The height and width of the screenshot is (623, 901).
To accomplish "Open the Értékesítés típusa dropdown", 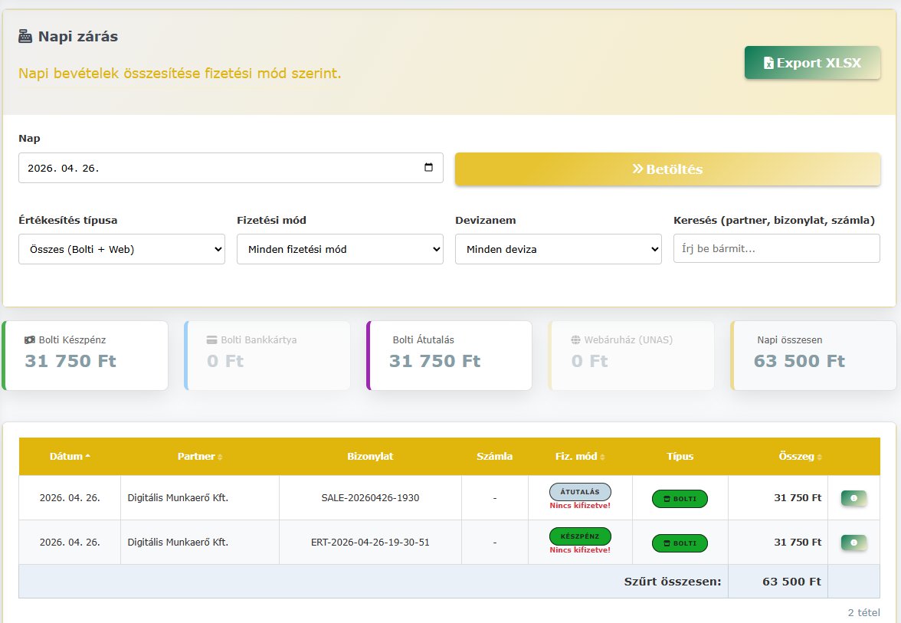I will [x=122, y=249].
